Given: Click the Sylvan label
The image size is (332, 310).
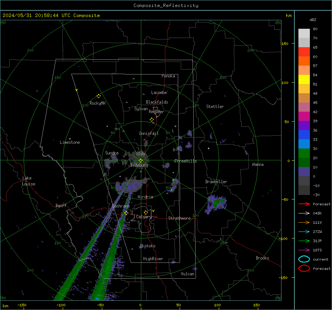Looking at the screenshot, I should tap(141, 109).
